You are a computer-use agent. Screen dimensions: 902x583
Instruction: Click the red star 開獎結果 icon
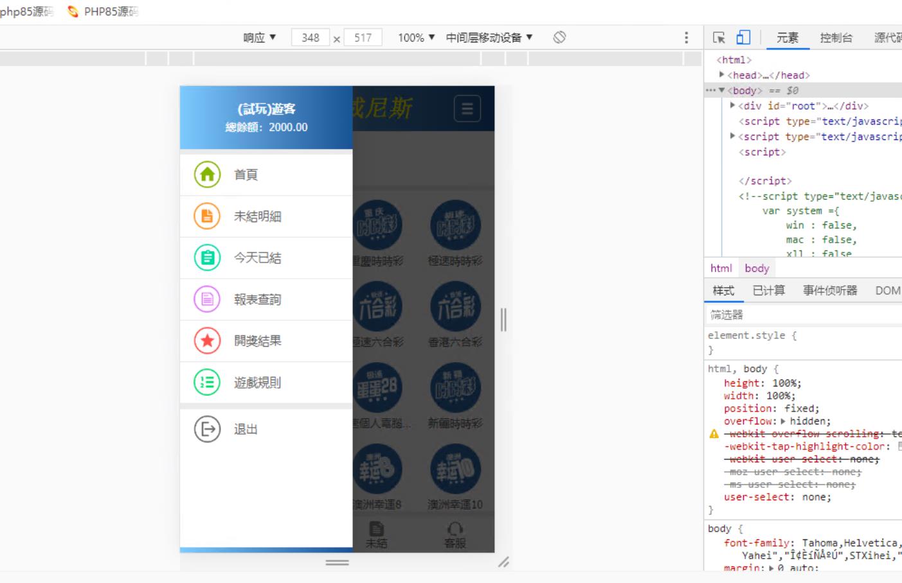point(207,341)
